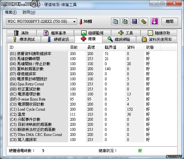Open the drive selection dropdown
The width and height of the screenshot is (184, 159).
(42, 21)
